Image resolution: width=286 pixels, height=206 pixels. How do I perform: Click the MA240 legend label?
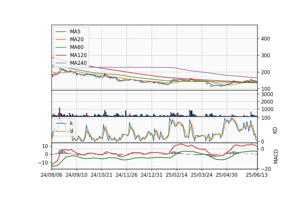pyautogui.click(x=78, y=63)
